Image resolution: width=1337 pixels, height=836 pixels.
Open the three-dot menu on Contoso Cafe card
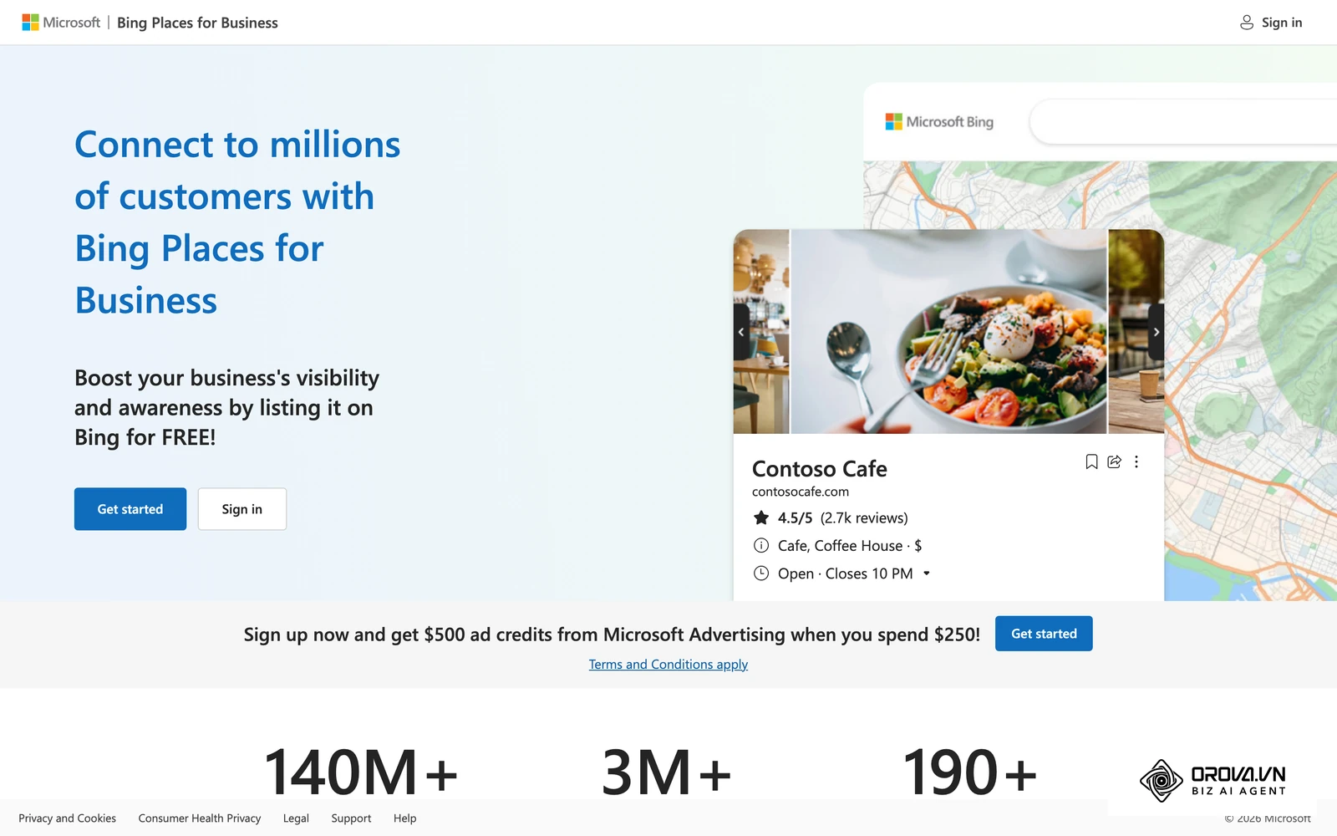click(x=1136, y=461)
